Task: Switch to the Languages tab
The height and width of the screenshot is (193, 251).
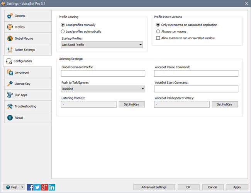Action: tap(28, 72)
